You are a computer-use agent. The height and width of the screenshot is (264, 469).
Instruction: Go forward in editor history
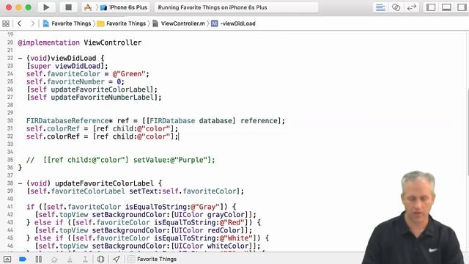click(32, 23)
